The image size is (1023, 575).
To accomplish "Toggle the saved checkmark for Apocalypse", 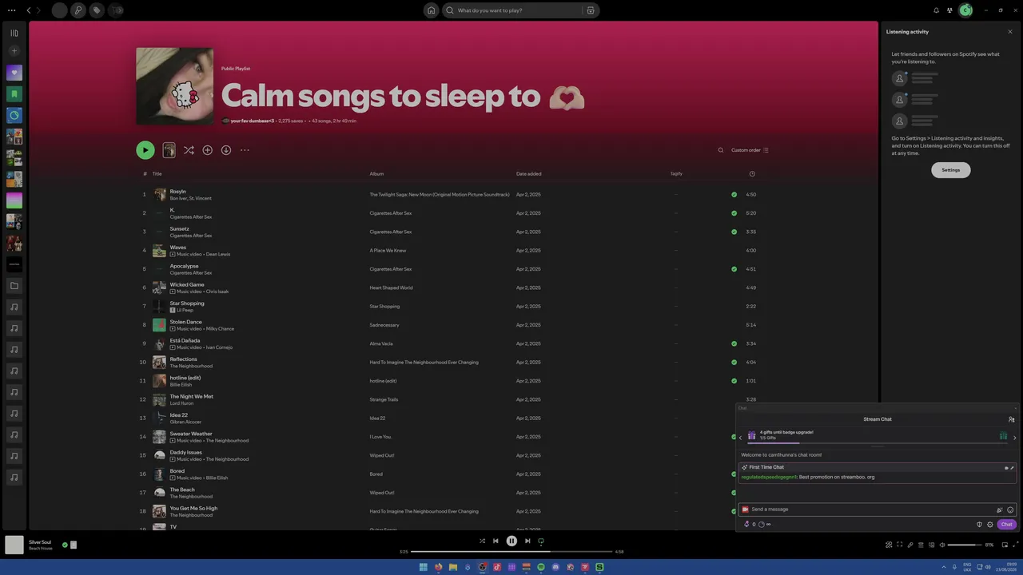I will [734, 269].
